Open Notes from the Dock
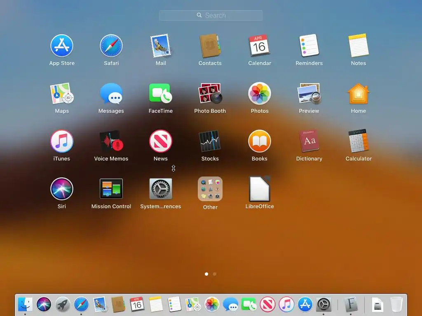422x316 pixels. coord(156,304)
